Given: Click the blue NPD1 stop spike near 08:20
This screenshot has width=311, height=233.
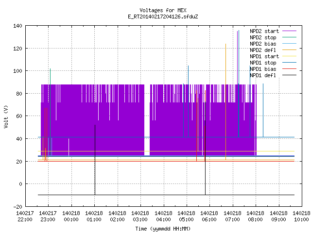Looking at the screenshot, I should pos(263,110).
